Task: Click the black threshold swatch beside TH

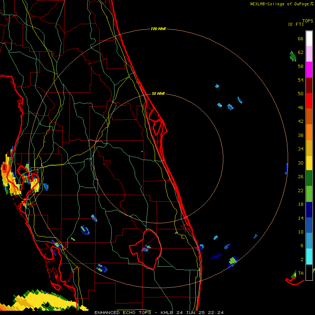Action: (309, 272)
